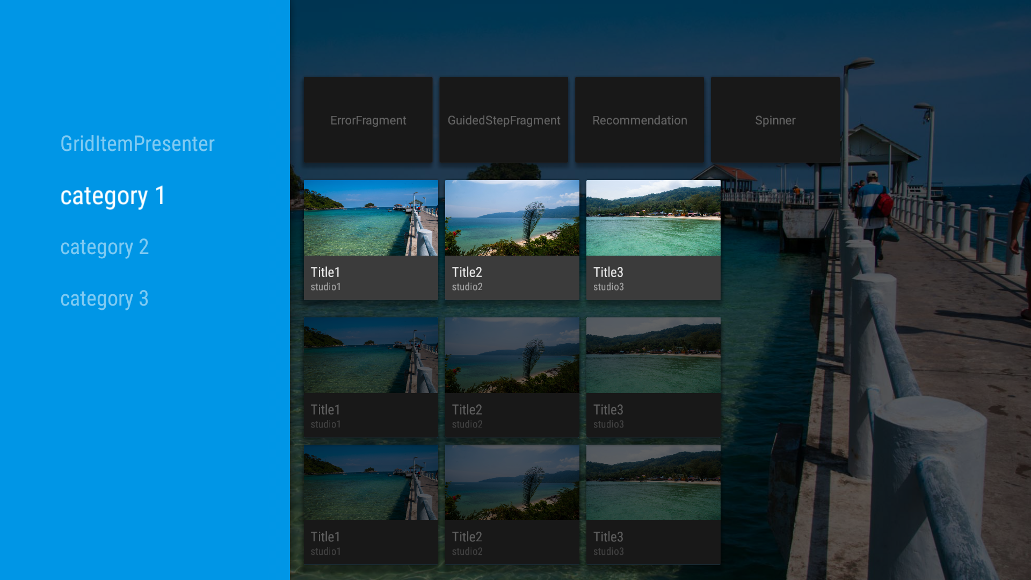Image resolution: width=1031 pixels, height=580 pixels.
Task: Open Title3 in the bottom row
Action: pos(653,504)
